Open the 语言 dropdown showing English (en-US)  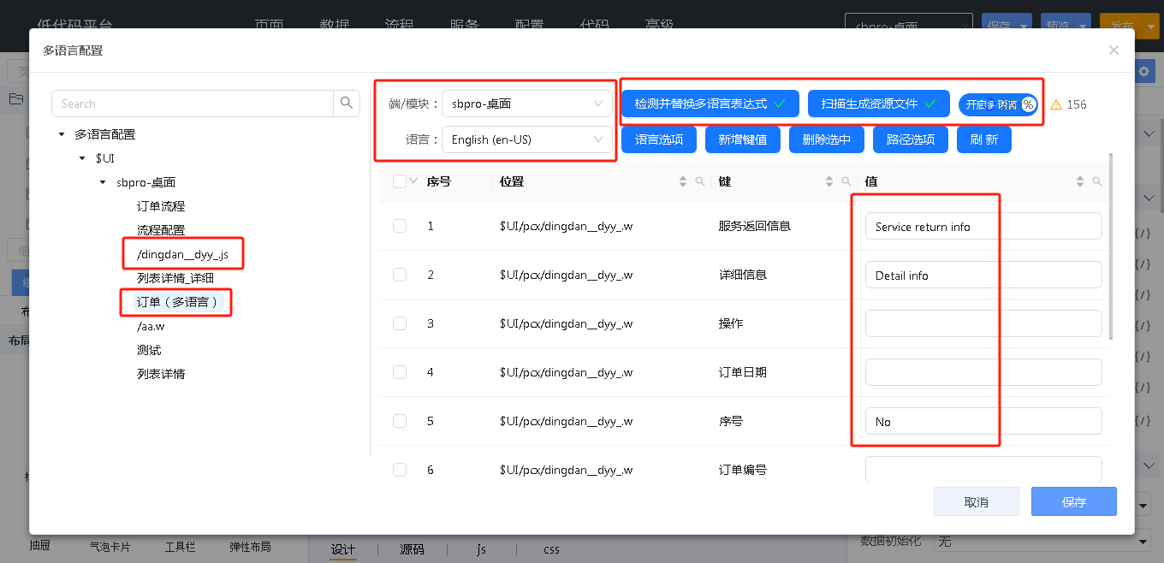click(x=527, y=139)
